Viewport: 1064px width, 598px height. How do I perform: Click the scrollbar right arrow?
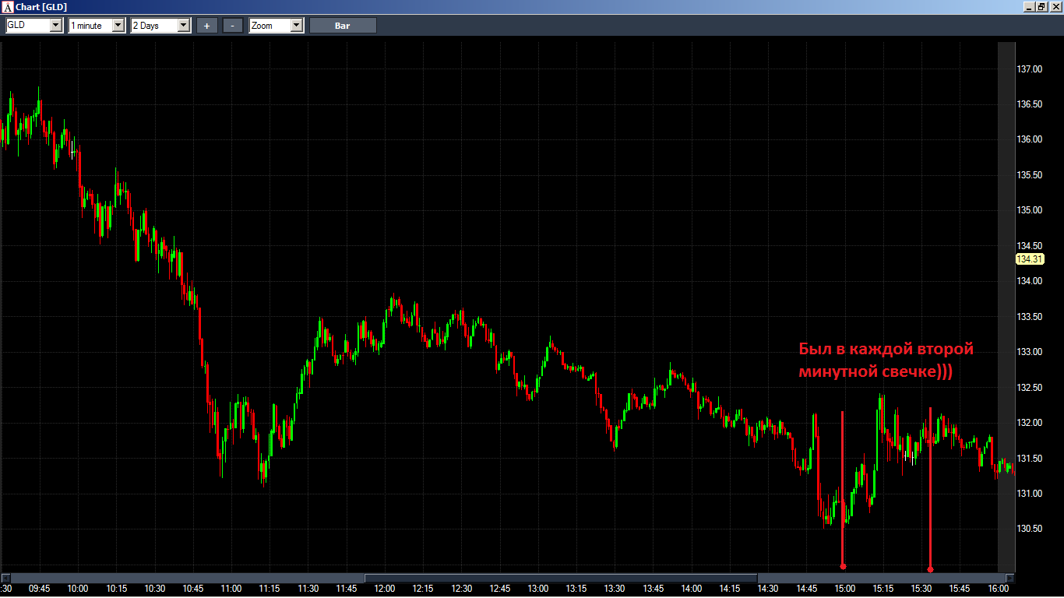(1009, 578)
